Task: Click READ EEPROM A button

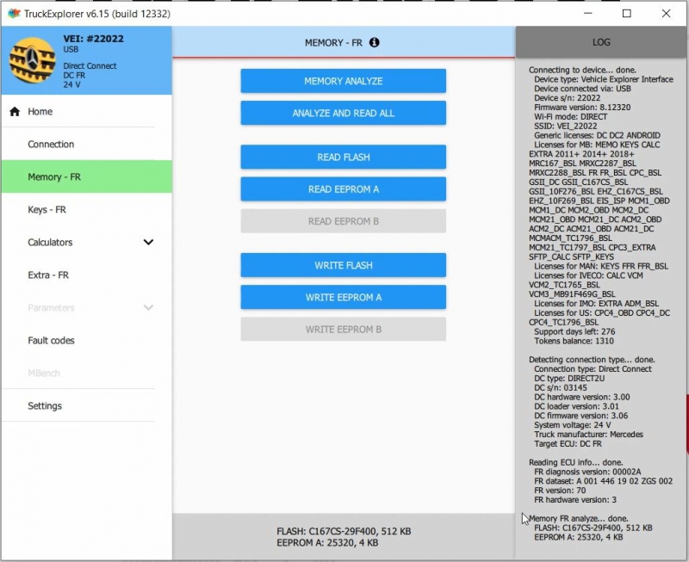Action: coord(343,188)
